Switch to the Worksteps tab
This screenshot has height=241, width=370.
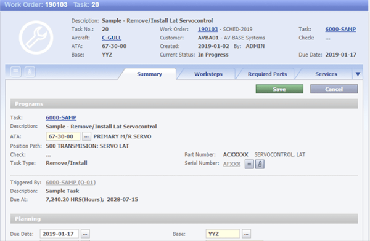click(x=208, y=74)
